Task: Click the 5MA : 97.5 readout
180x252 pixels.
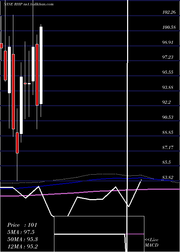Action: (x=21, y=232)
